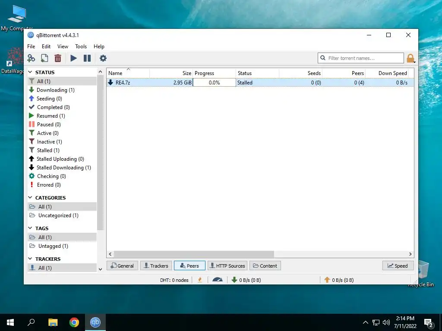Sort by the Name column header
Screen dimensions: 442x331
(x=128, y=73)
